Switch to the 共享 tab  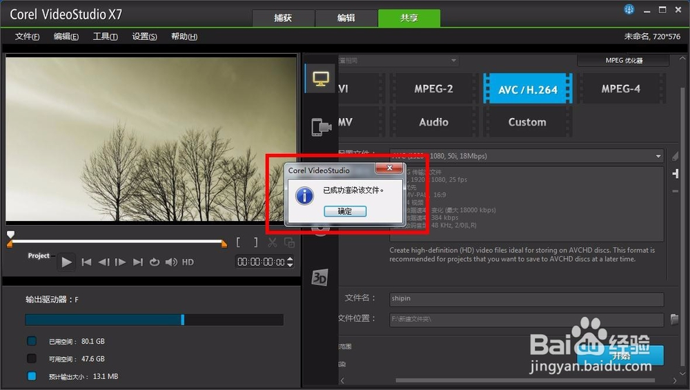(409, 18)
